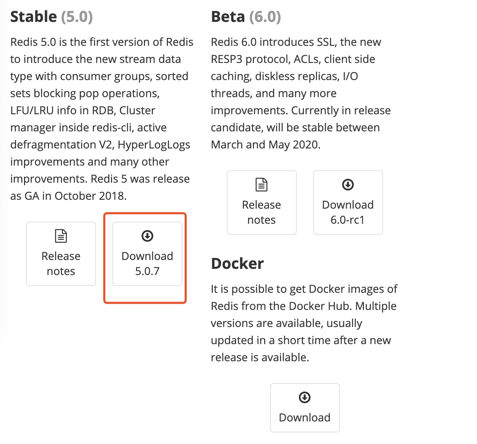Open Release notes for Beta 6.0

[x=262, y=203]
